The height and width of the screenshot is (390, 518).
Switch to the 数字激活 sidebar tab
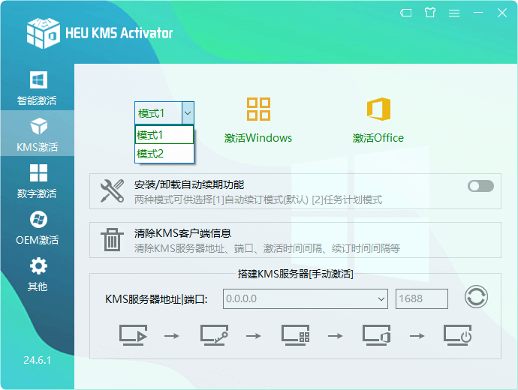click(x=37, y=181)
